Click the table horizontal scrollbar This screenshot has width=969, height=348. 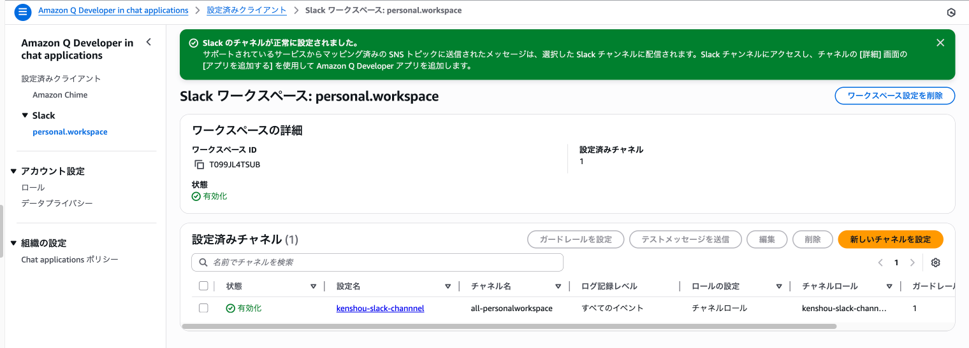509,326
